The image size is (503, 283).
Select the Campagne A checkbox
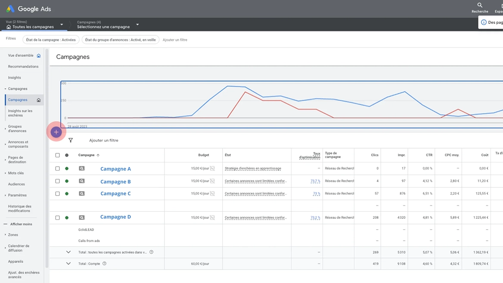point(57,168)
